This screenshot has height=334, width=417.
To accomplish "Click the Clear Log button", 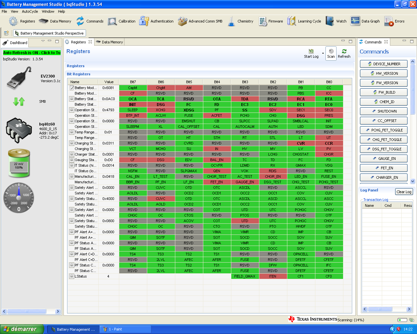I will pyautogui.click(x=404, y=191).
